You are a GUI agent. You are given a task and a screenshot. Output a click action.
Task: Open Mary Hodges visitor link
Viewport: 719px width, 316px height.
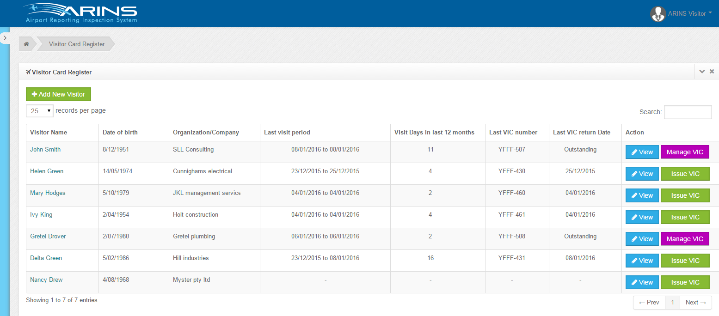pos(48,193)
